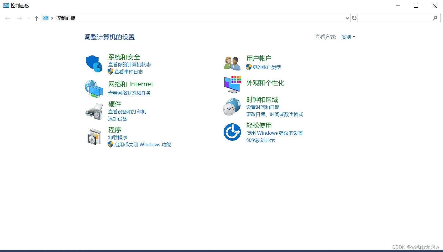Click 启用或关闭 Windows 功能 link
This screenshot has width=443, height=252.
[x=142, y=144]
